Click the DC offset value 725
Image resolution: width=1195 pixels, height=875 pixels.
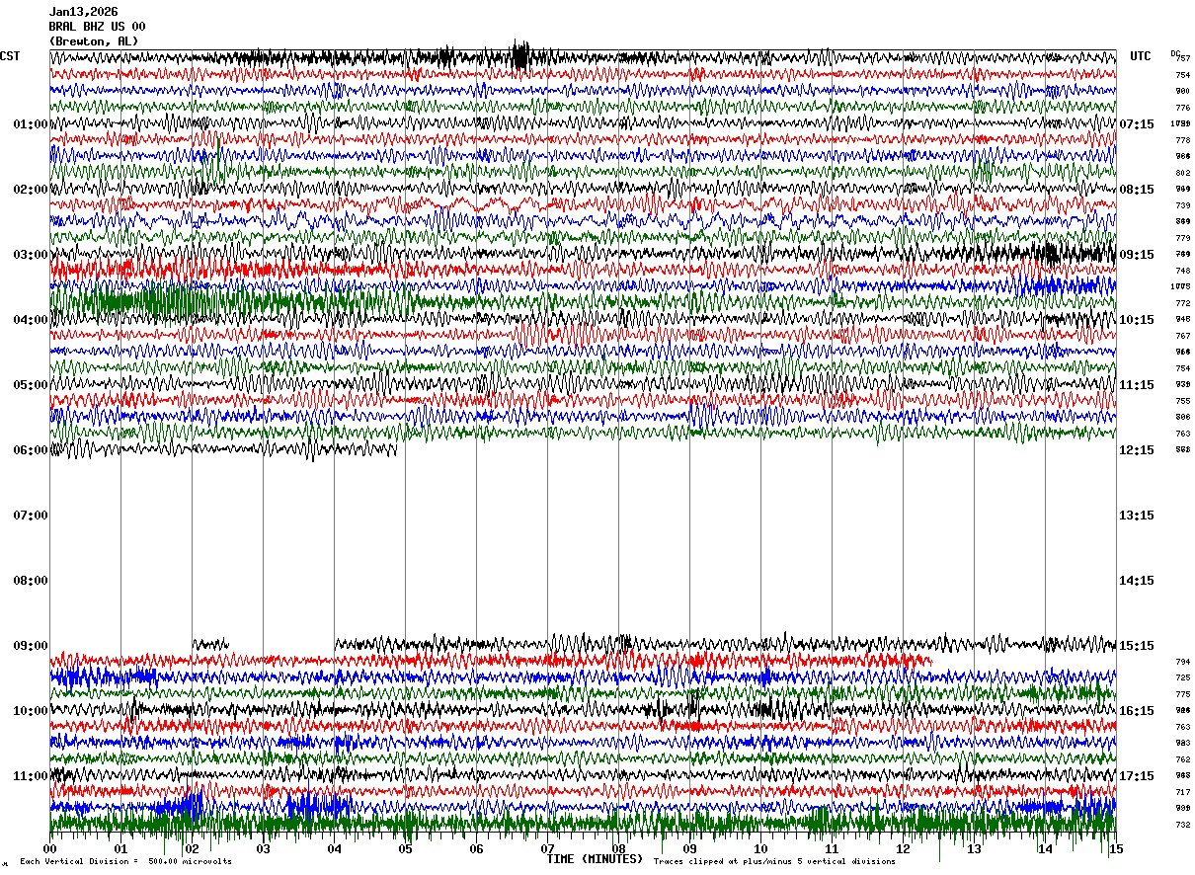click(1182, 677)
